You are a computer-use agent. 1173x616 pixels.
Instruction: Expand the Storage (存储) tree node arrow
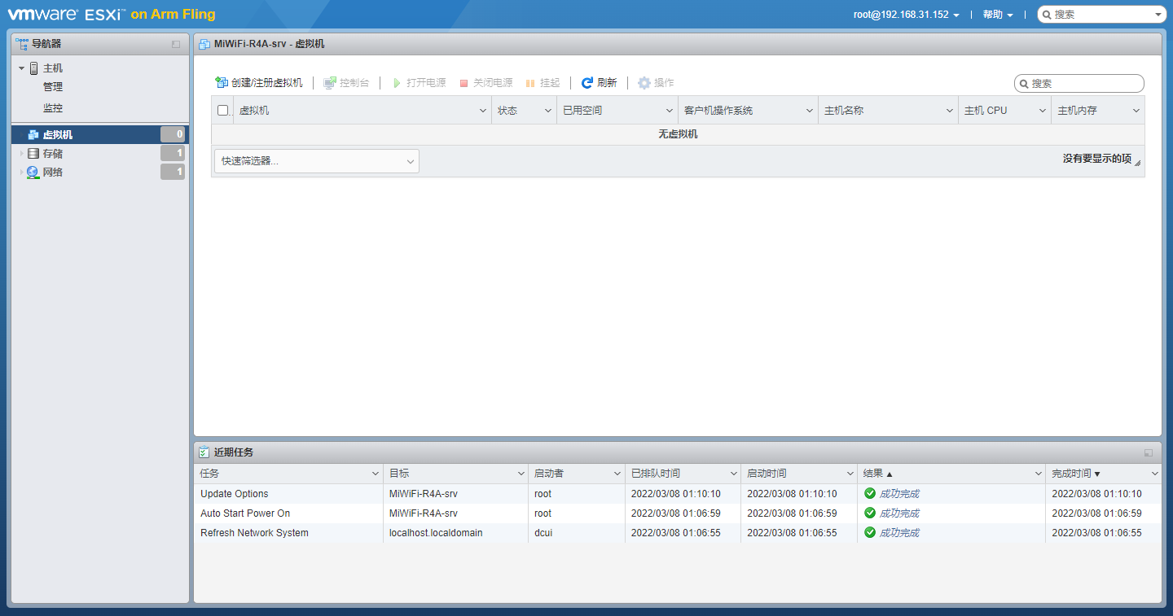click(x=21, y=154)
